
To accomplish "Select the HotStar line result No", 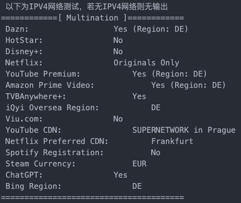I will pyautogui.click(x=118, y=41).
